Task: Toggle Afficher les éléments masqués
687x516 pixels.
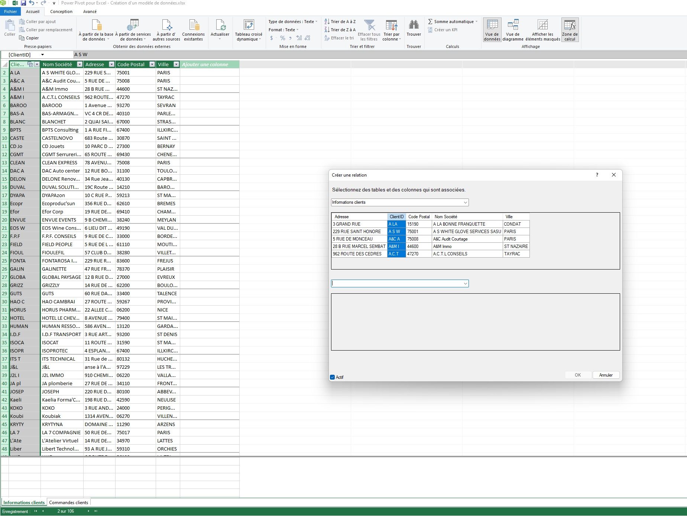Action: click(x=542, y=30)
